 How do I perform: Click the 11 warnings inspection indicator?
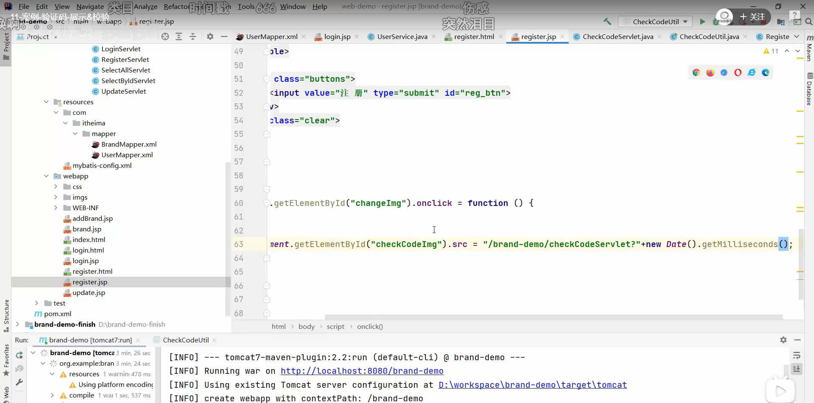771,51
